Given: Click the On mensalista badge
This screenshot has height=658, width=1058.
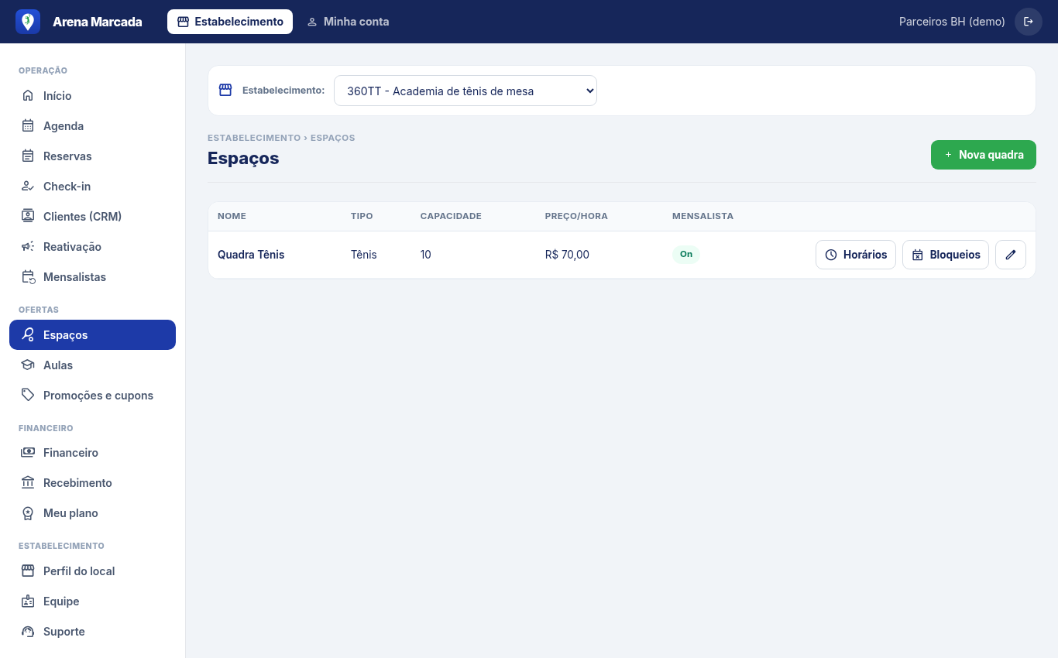Looking at the screenshot, I should coord(686,254).
